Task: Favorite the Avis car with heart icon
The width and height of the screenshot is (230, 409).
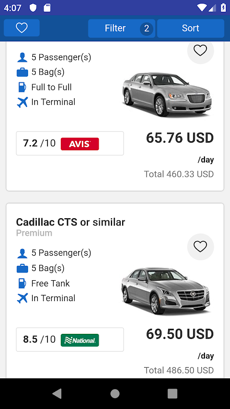Action: click(200, 51)
